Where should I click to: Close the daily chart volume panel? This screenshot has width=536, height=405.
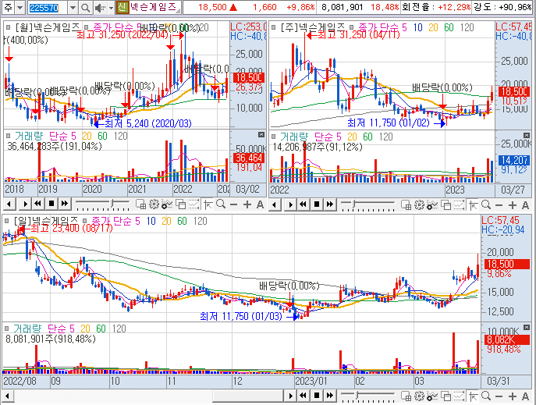pos(527,328)
